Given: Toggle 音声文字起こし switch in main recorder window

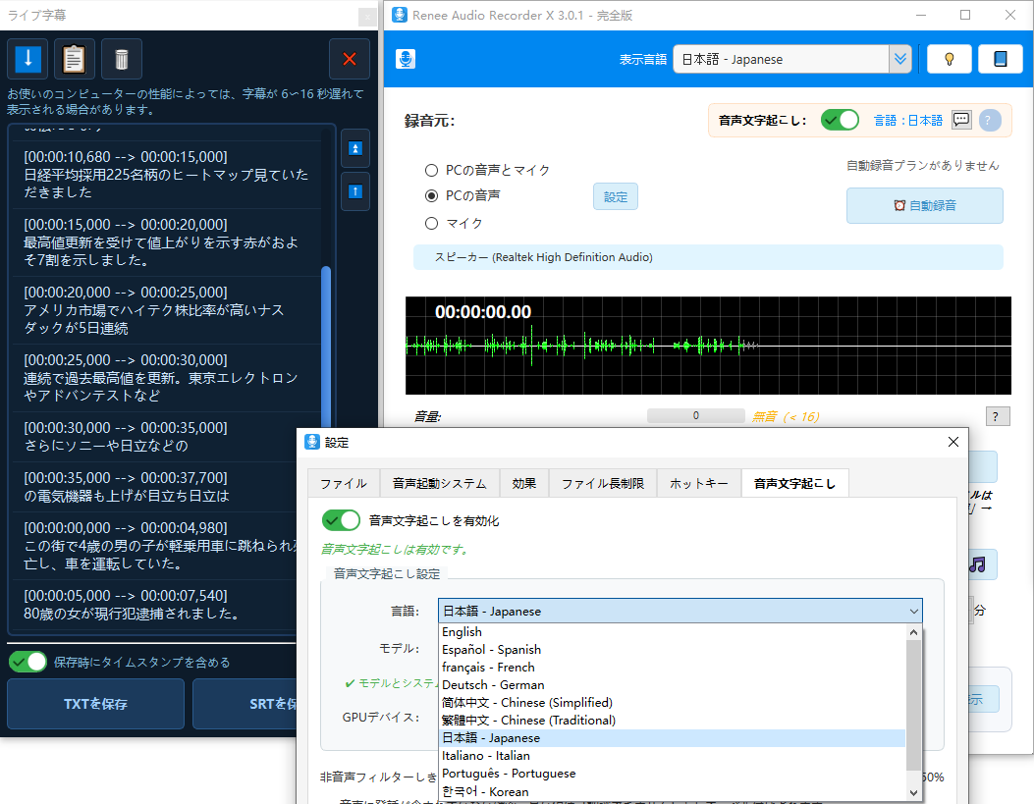Looking at the screenshot, I should (840, 120).
